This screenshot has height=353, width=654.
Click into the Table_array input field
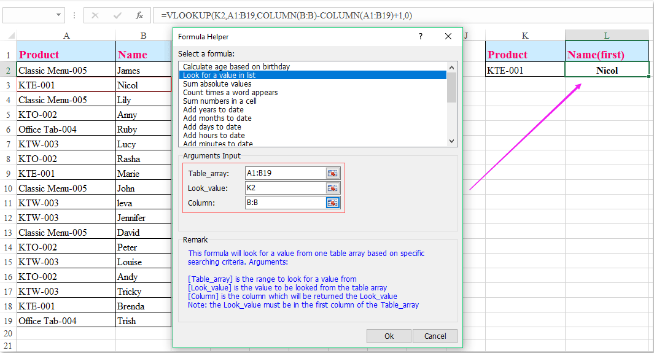[286, 173]
